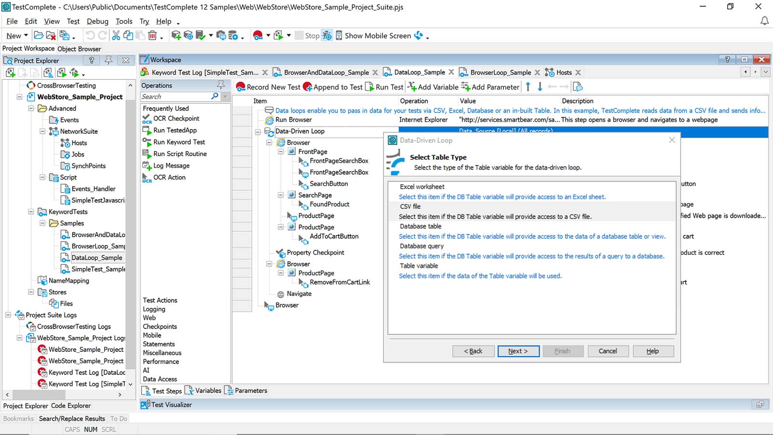773x435 pixels.
Task: Pin the Project Explorer panel
Action: (109, 60)
